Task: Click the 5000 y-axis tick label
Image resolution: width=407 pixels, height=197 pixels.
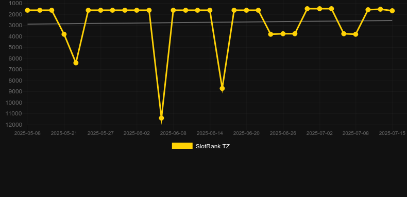Action: (x=15, y=47)
